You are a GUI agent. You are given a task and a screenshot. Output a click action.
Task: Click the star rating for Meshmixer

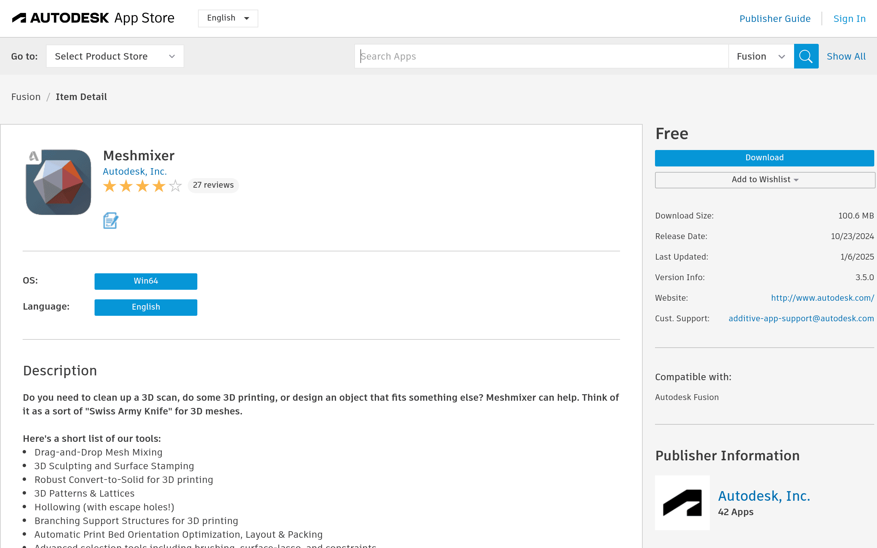tap(143, 186)
